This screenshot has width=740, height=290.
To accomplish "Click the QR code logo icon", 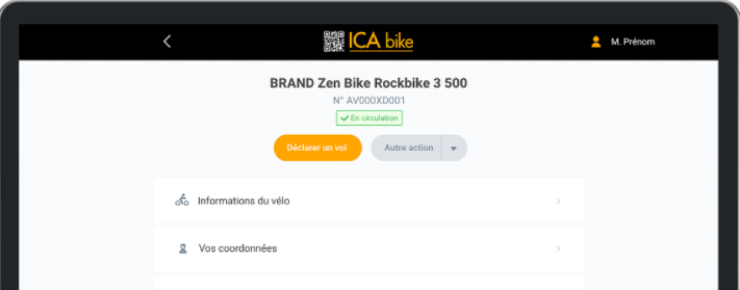I will pos(334,41).
